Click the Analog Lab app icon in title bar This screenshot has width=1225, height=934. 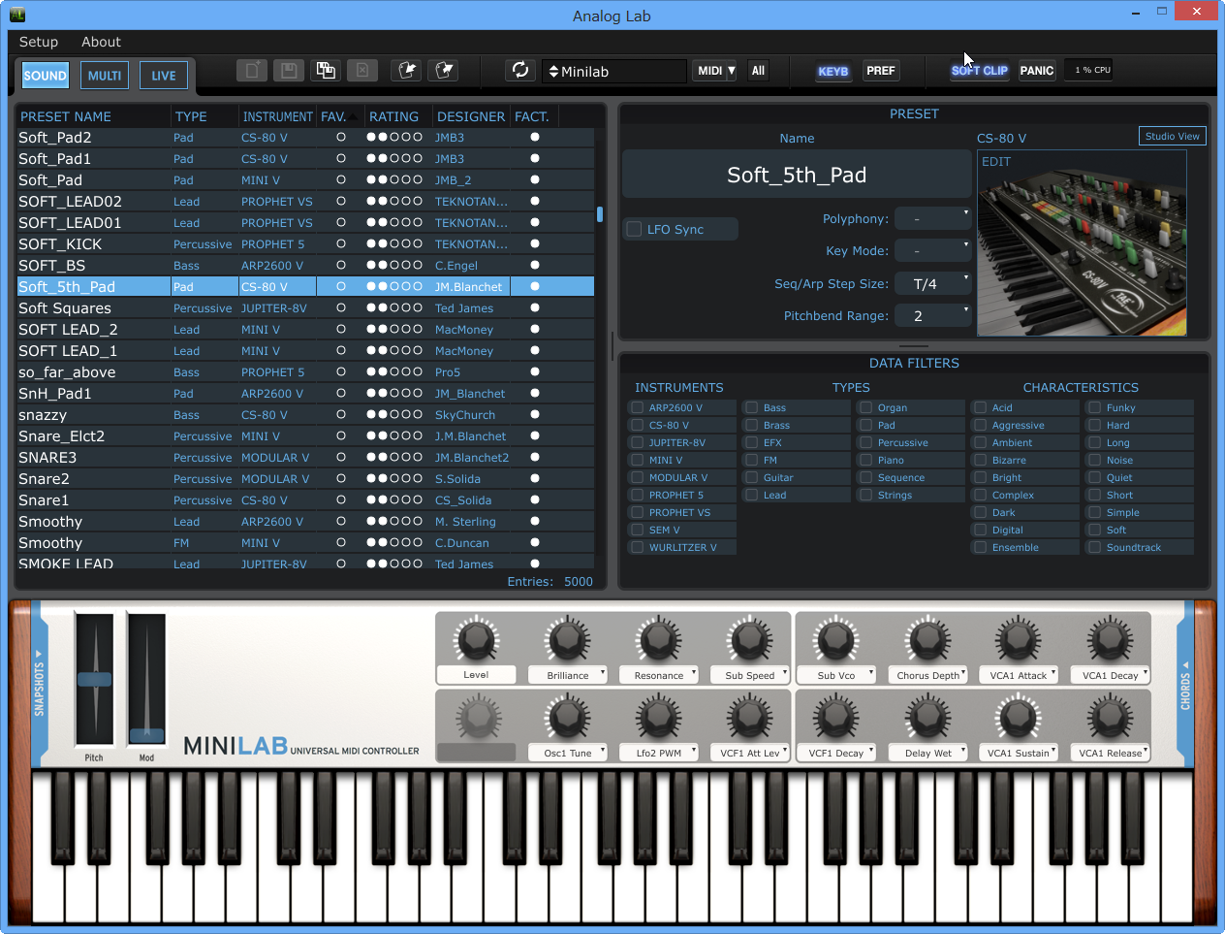tap(16, 15)
